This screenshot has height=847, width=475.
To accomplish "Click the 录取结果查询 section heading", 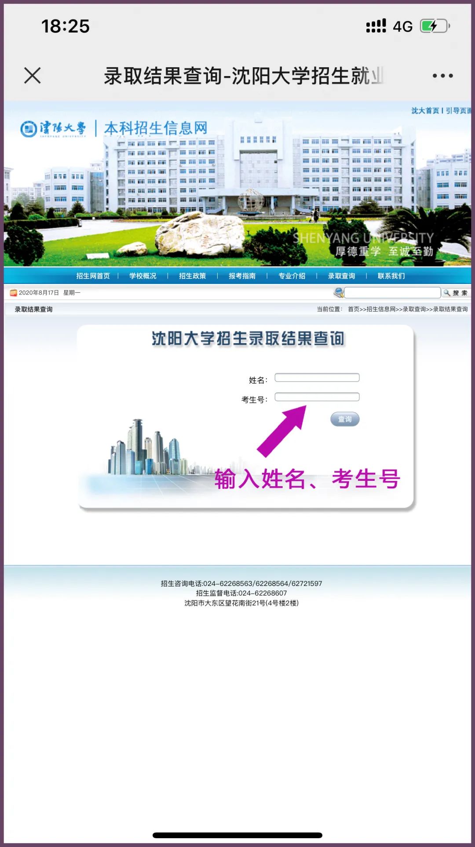I will click(34, 309).
